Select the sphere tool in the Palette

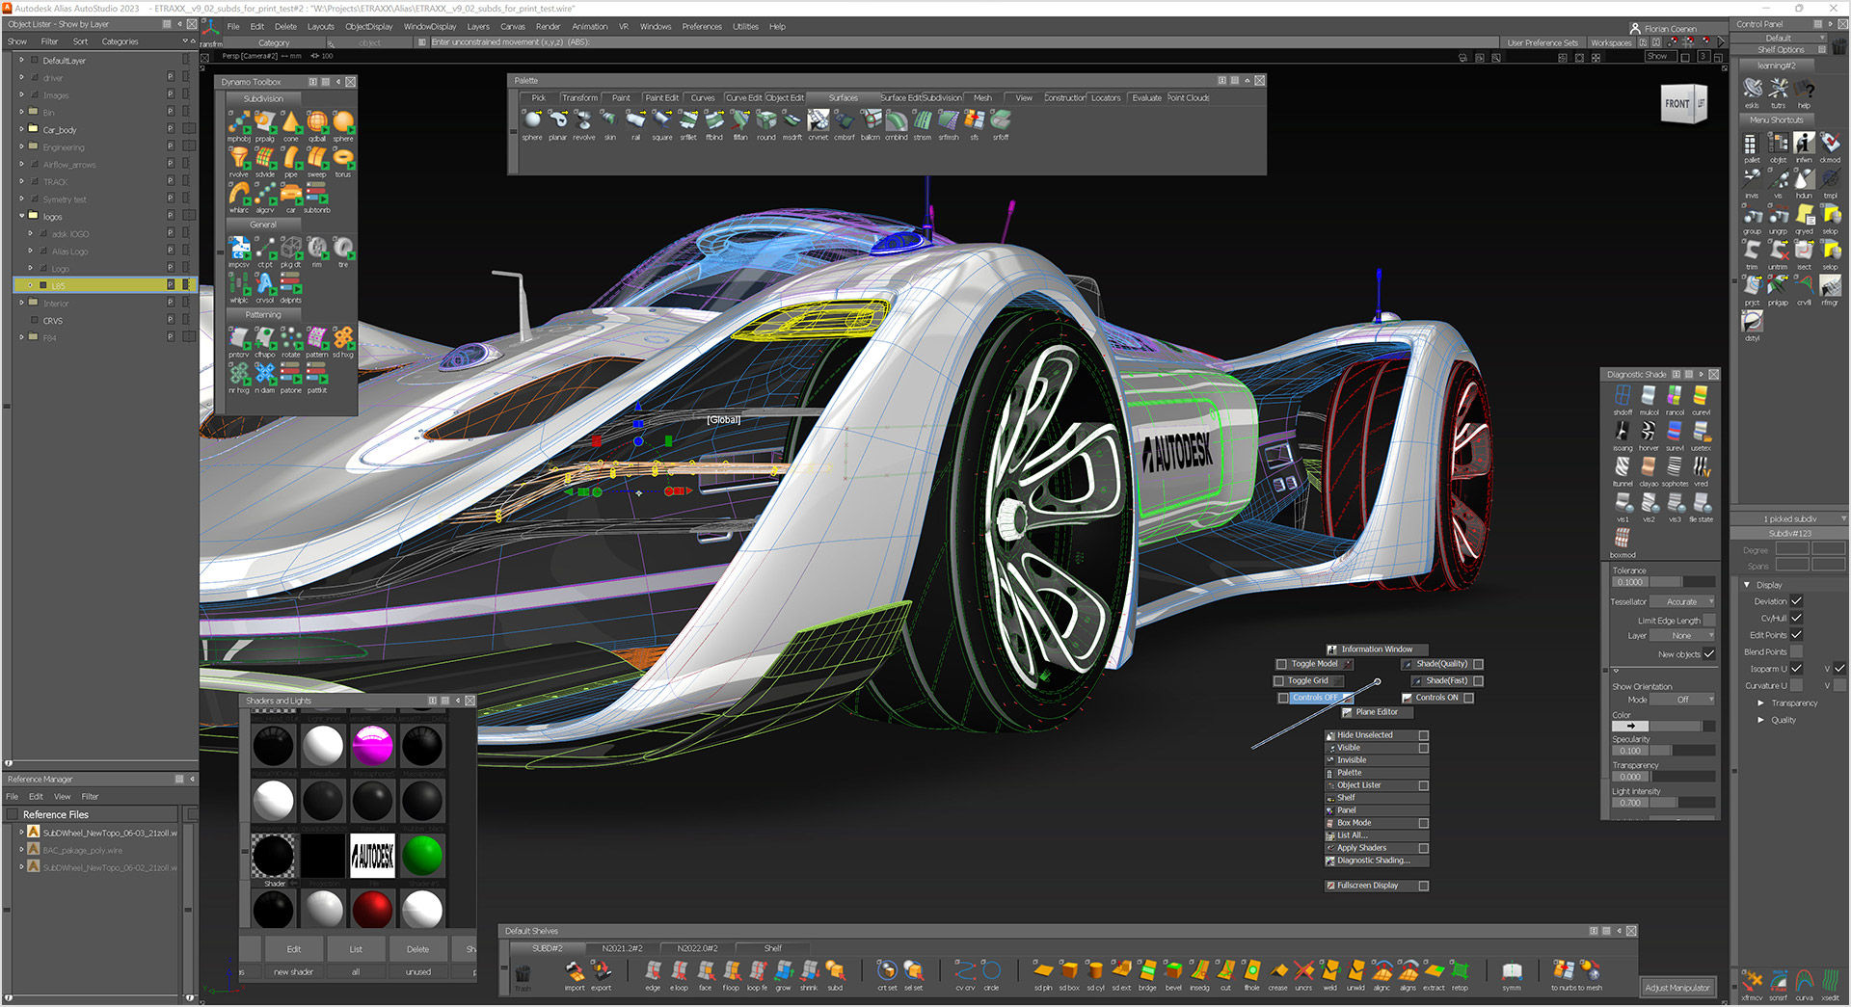[x=532, y=121]
